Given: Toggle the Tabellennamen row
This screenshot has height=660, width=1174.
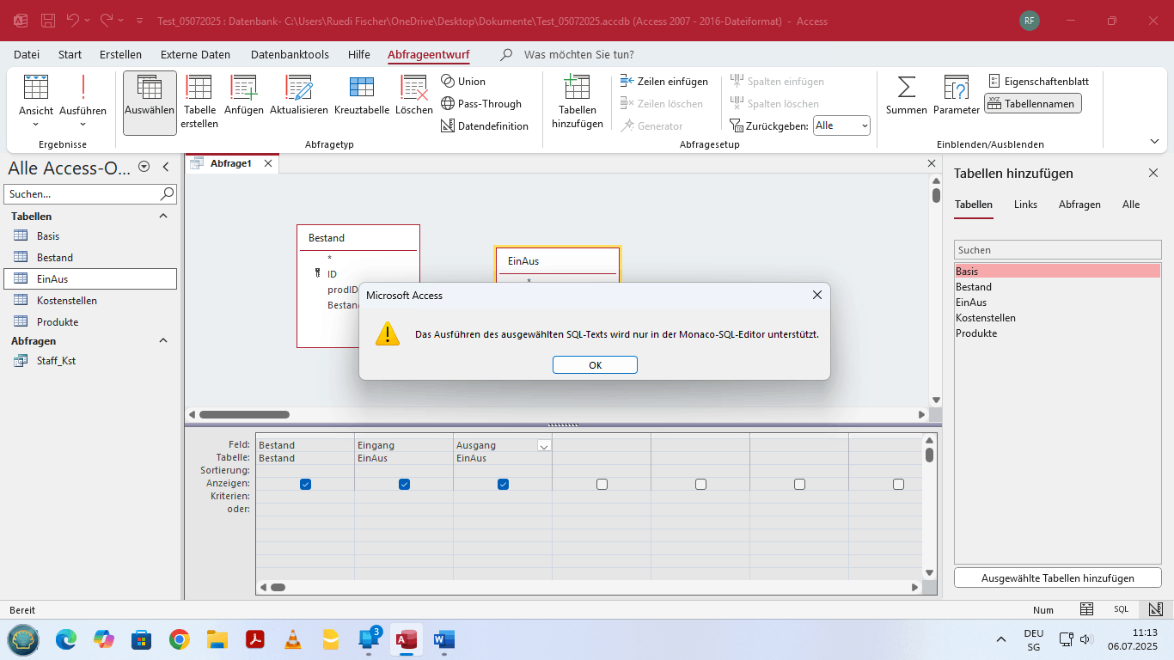Looking at the screenshot, I should [1032, 104].
